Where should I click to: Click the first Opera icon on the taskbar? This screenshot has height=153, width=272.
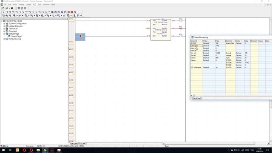click(x=24, y=150)
